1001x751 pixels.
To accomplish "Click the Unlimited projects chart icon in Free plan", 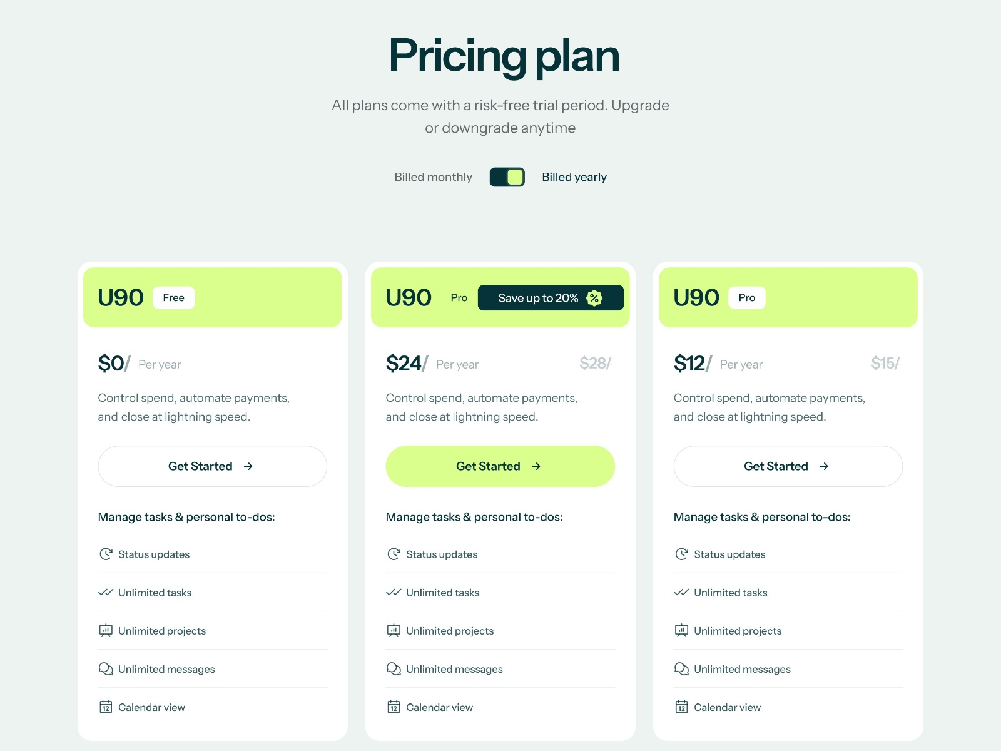I will (x=106, y=631).
